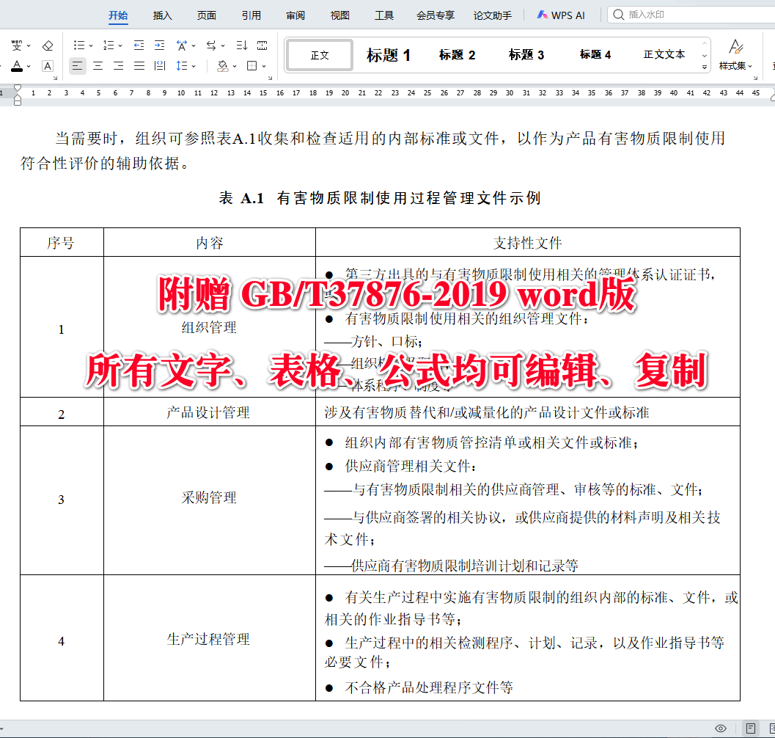Launch WPS AI assistant
The width and height of the screenshot is (775, 738).
[561, 15]
